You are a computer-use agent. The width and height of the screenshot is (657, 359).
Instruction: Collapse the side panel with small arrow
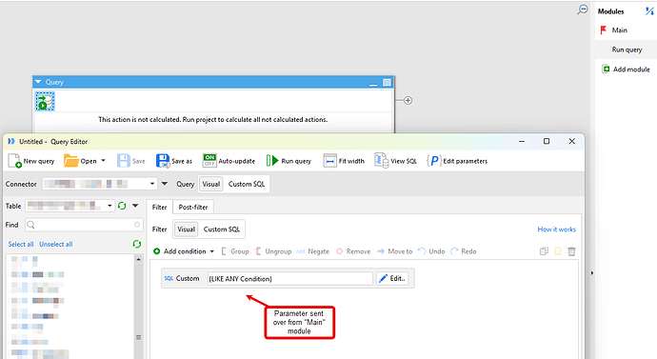pyautogui.click(x=592, y=273)
